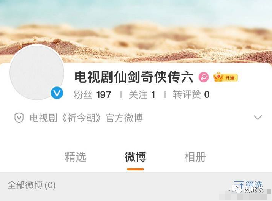Open the 关注 1 following list
The image size is (272, 201).
click(x=142, y=95)
